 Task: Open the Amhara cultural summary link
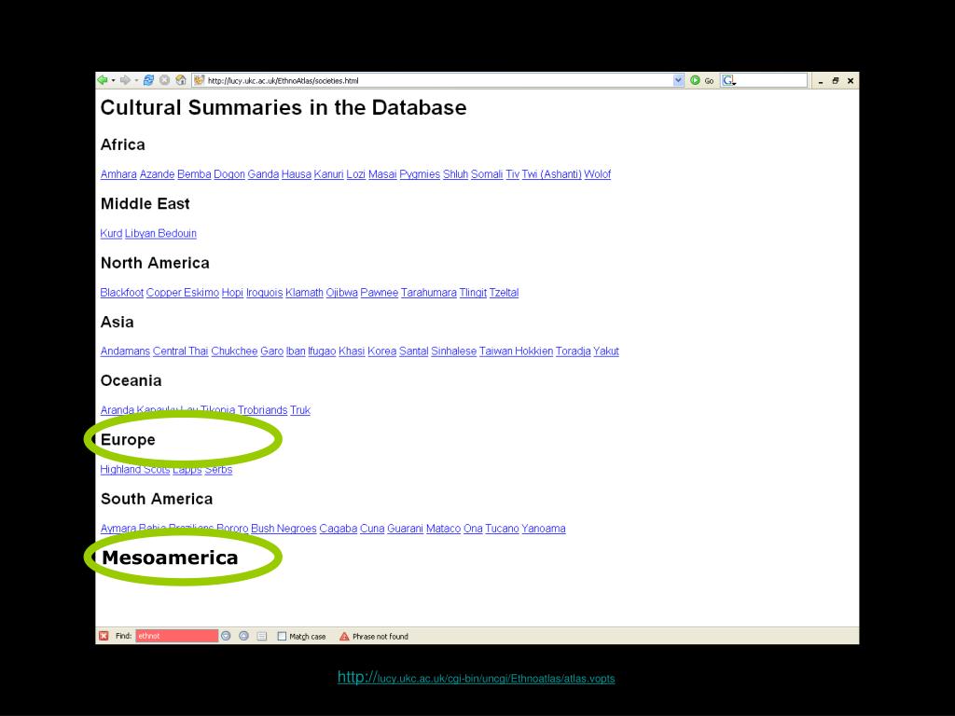tap(118, 174)
